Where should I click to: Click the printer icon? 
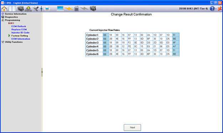47,9
